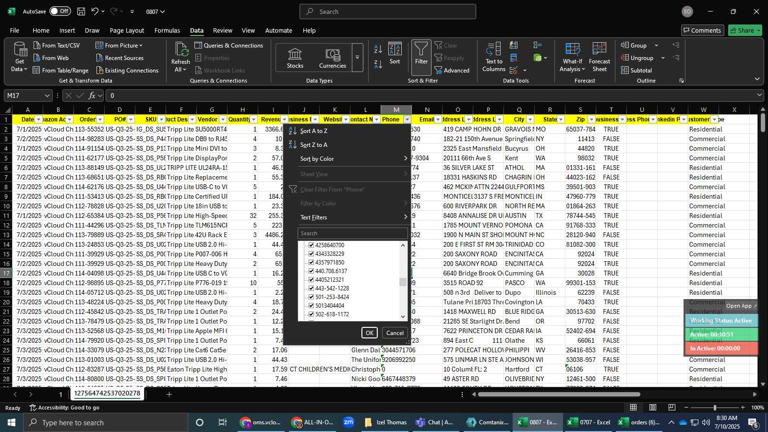Expand the From Picture dropdown
Viewport: 768px width, 432px height.
(x=141, y=46)
